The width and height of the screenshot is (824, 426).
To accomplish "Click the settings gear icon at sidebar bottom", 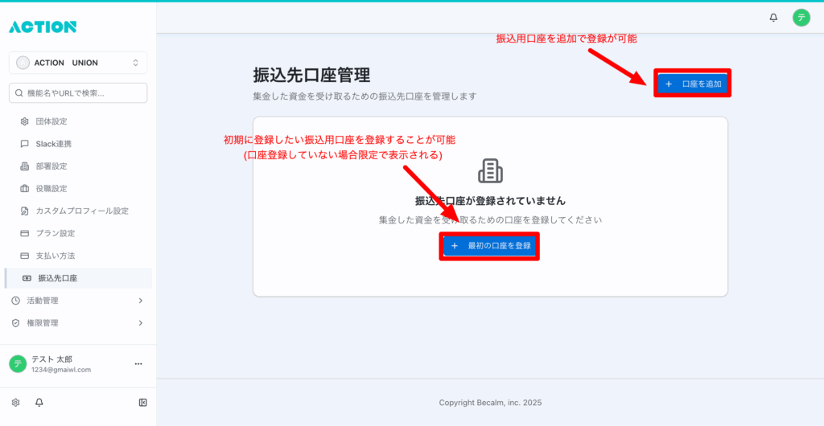I will tap(15, 402).
